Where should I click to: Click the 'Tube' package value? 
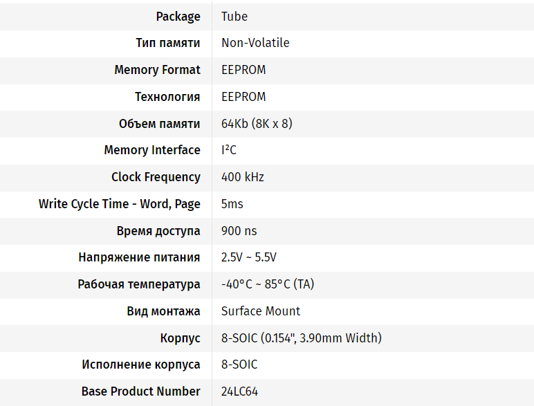pos(234,17)
